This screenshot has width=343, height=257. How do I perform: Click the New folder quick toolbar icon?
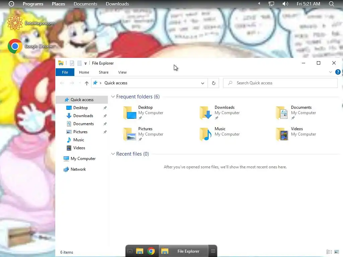coord(79,63)
